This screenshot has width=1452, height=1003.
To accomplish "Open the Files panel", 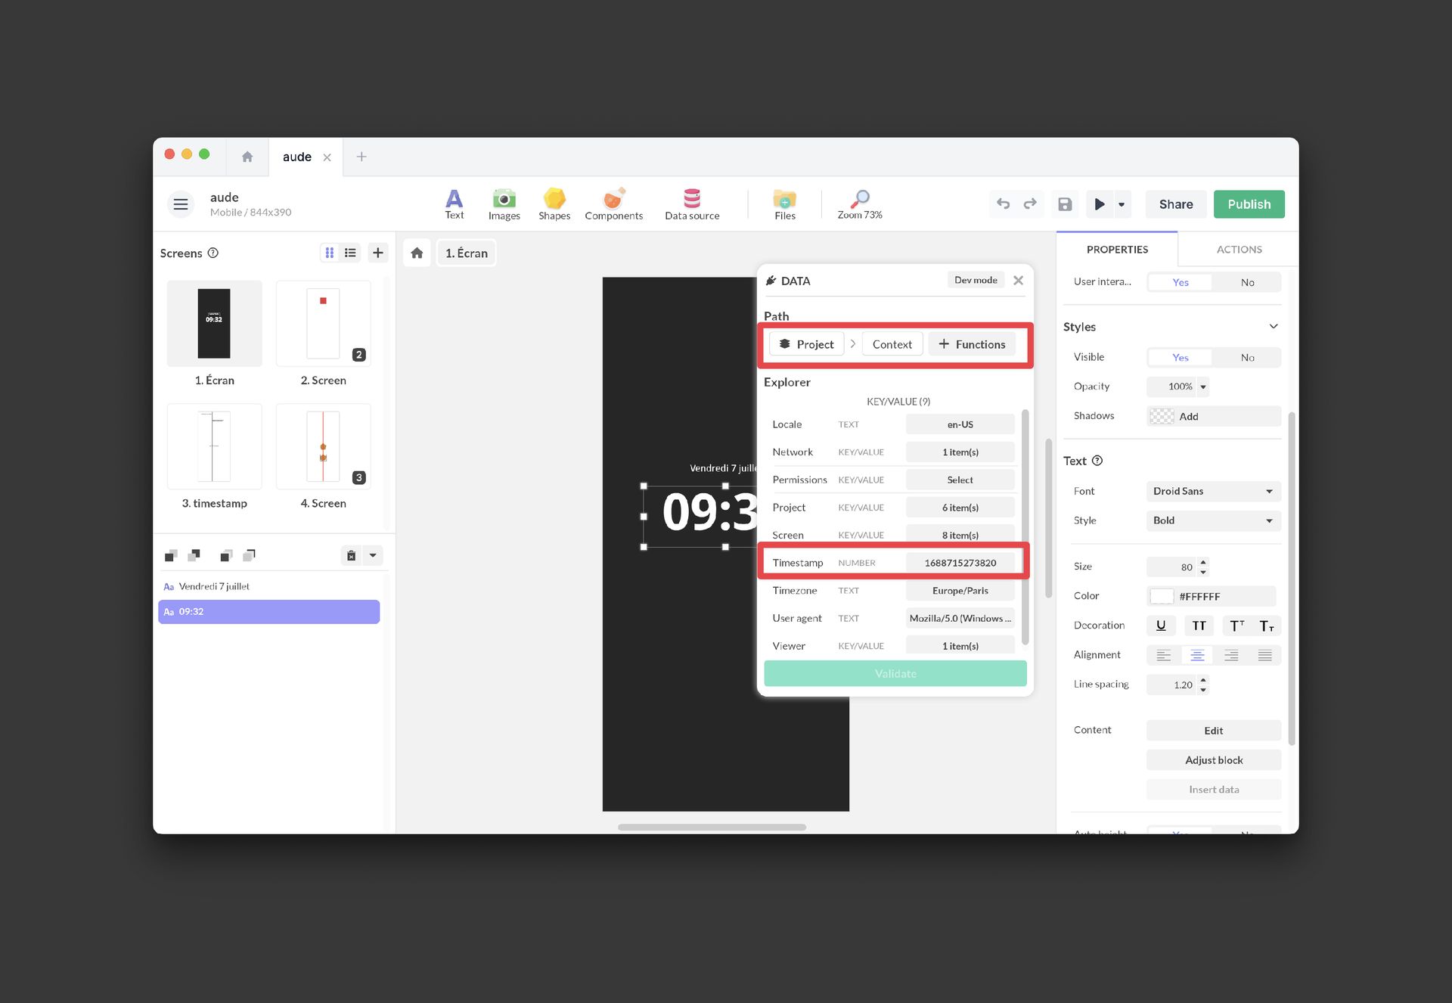I will tap(785, 203).
